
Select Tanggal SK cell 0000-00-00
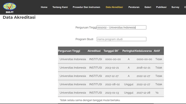point(113,59)
